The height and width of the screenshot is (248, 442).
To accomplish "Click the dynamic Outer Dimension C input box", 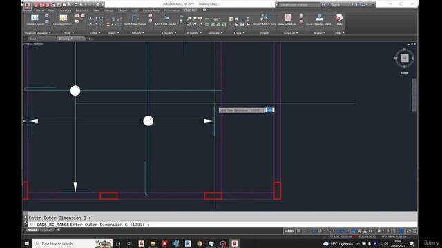I will click(x=270, y=110).
